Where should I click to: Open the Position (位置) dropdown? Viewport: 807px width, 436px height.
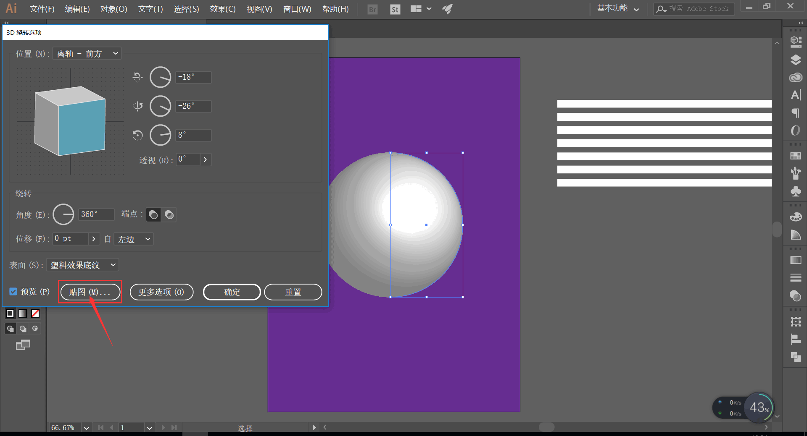click(87, 54)
